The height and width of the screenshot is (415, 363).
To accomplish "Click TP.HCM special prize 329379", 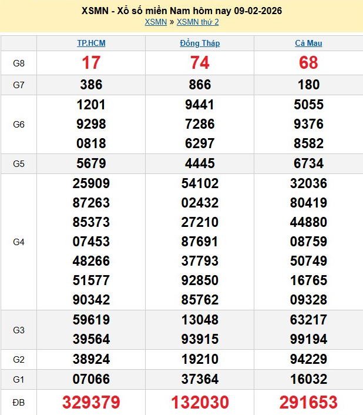I will point(91,402).
